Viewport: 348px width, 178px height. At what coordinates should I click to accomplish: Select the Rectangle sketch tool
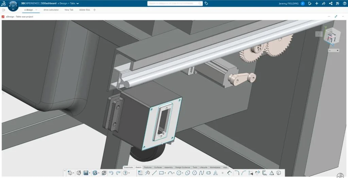(x=161, y=173)
